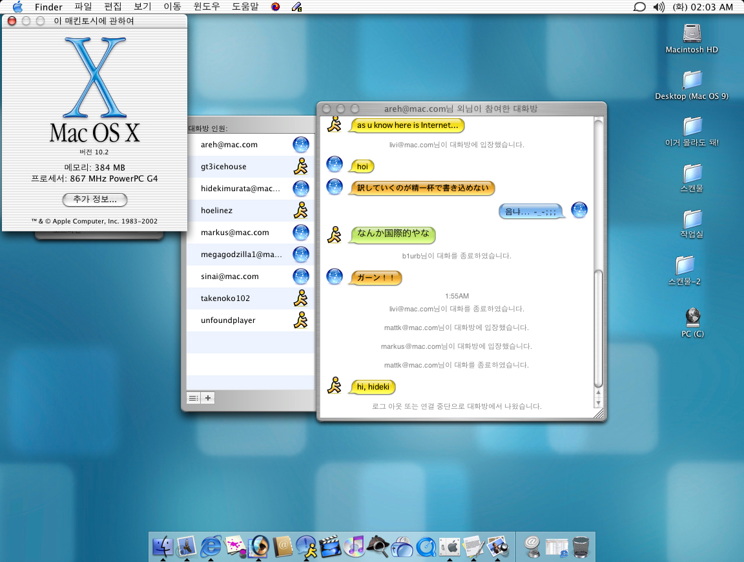Click the 추가 정보... button
The width and height of the screenshot is (744, 562).
[95, 200]
